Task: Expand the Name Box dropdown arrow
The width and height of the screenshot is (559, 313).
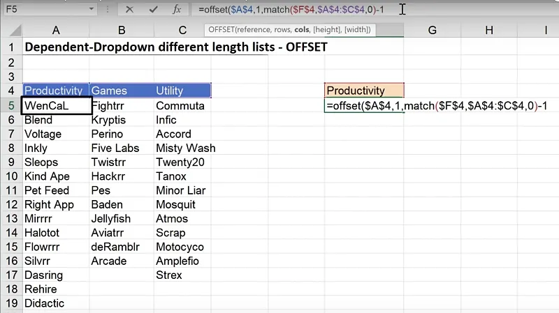Action: [x=92, y=9]
